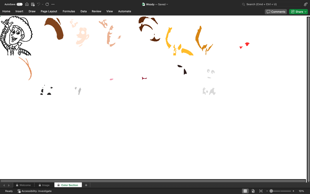Click the next sheet navigation arrow
The width and height of the screenshot is (310, 194).
coord(9,185)
